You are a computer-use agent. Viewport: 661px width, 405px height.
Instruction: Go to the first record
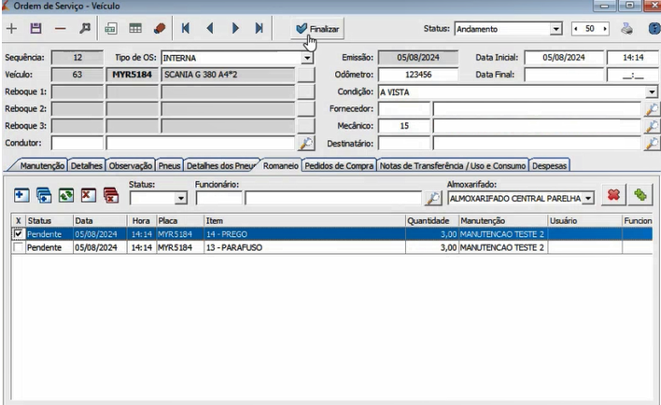[x=186, y=29]
